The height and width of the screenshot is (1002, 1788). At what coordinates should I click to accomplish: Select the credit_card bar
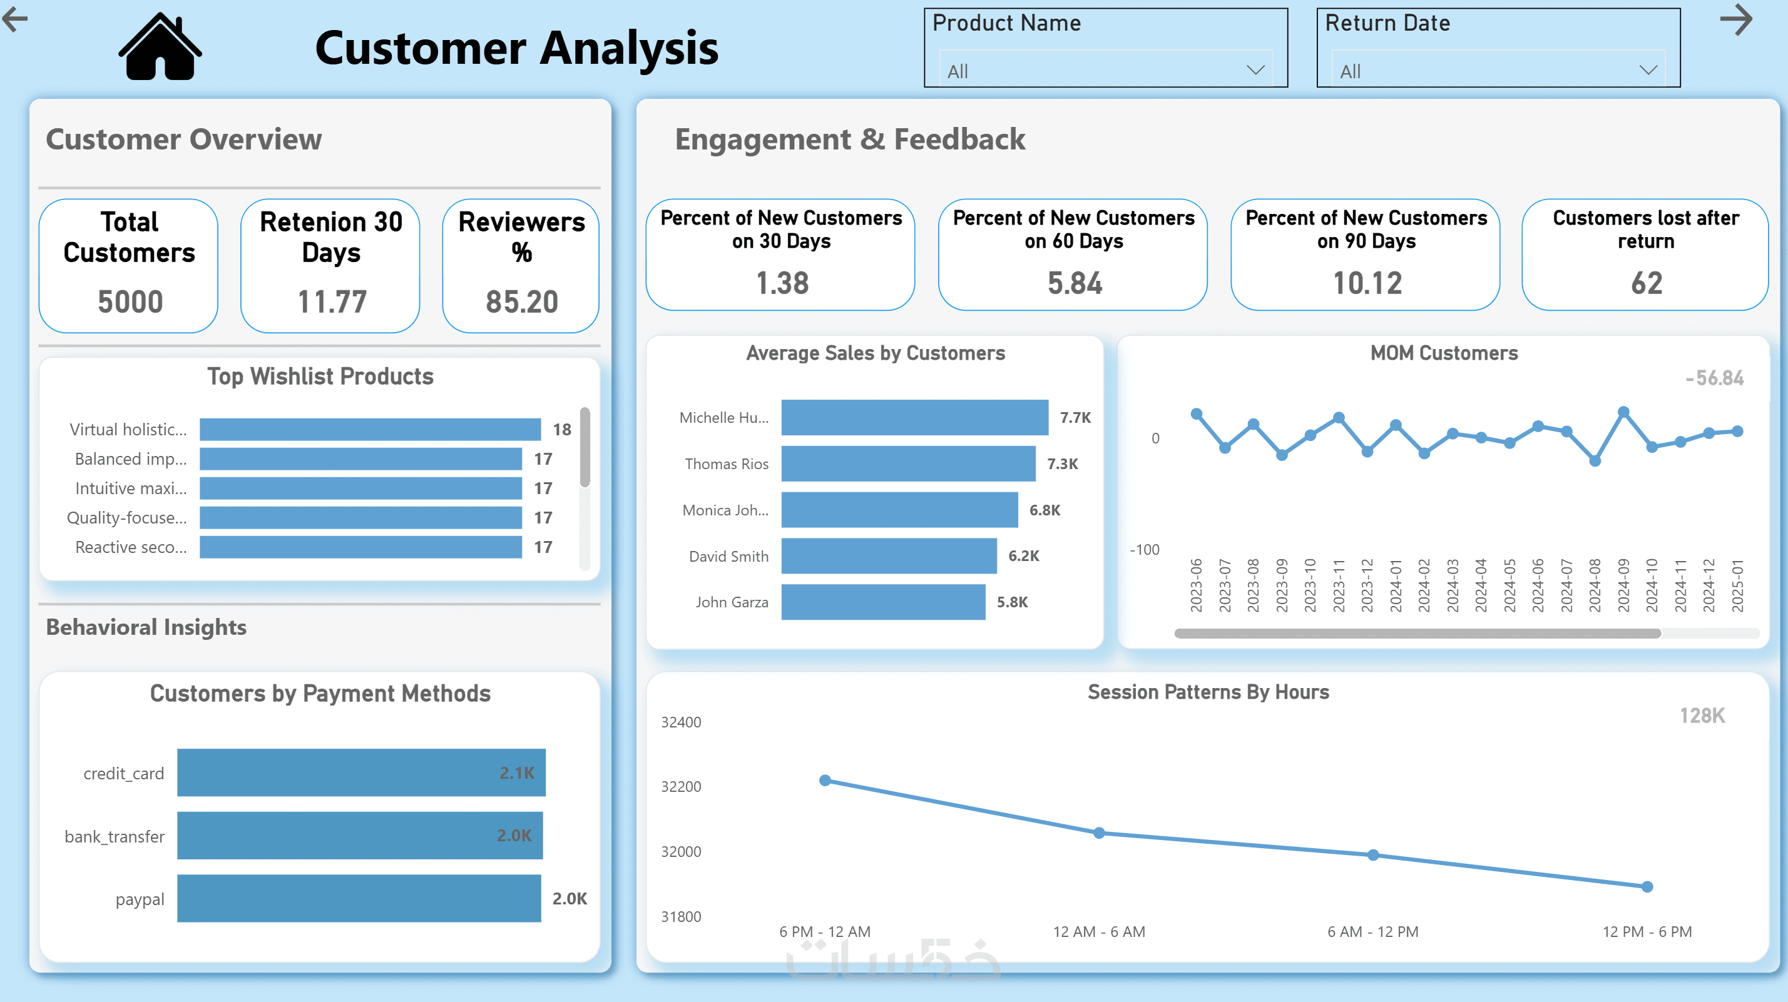click(x=361, y=772)
